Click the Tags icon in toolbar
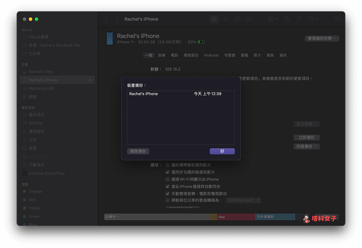Screen dimensions: 362x248 [299, 19]
